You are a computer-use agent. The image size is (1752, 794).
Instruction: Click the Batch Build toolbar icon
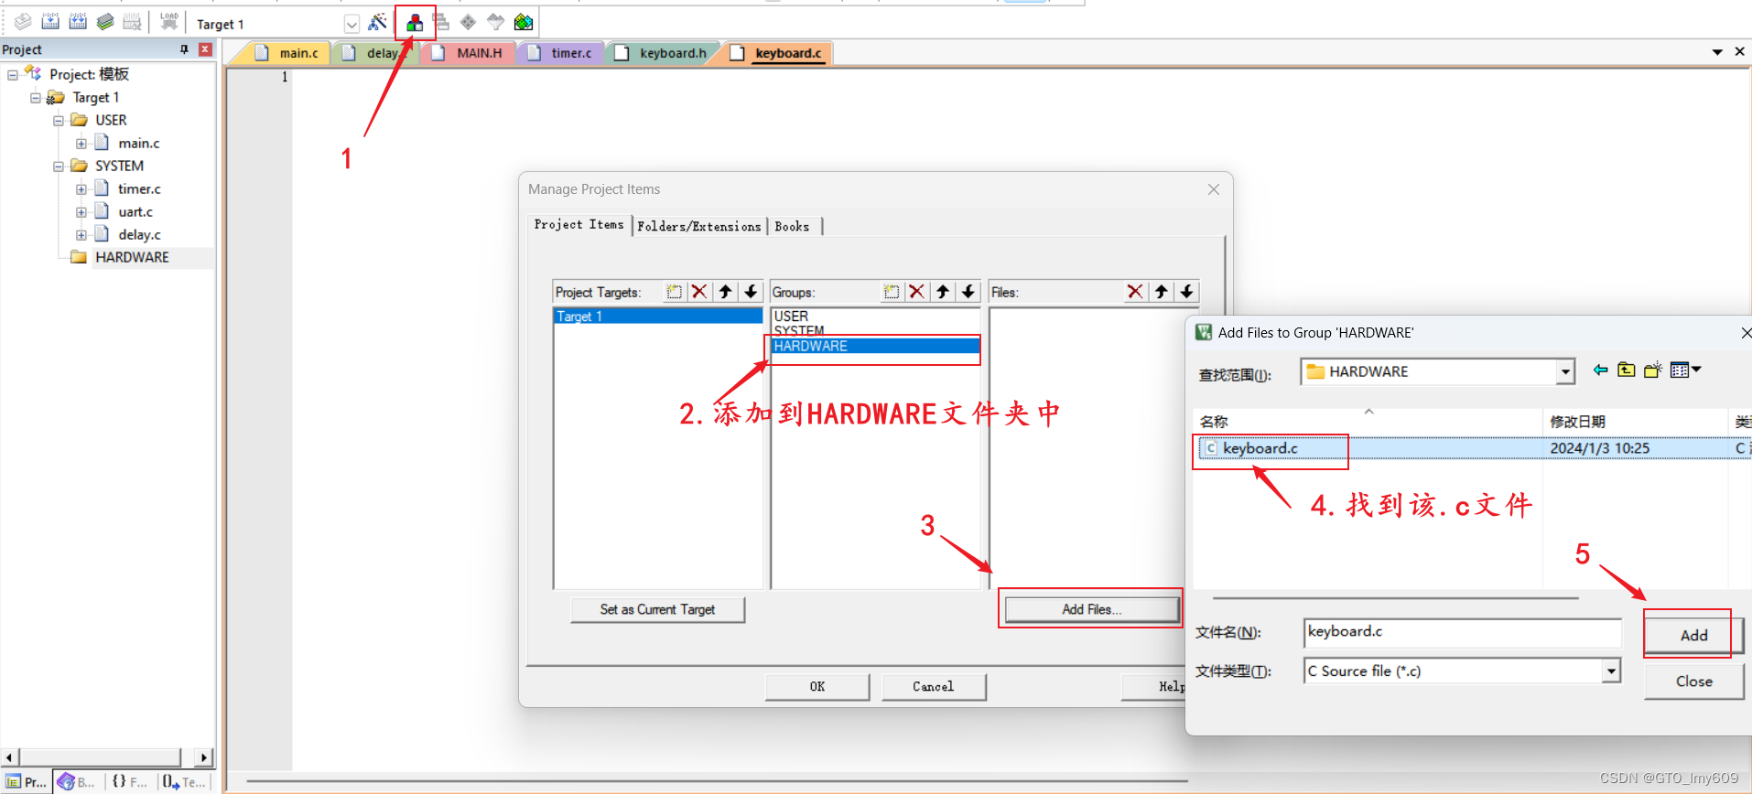tap(105, 22)
